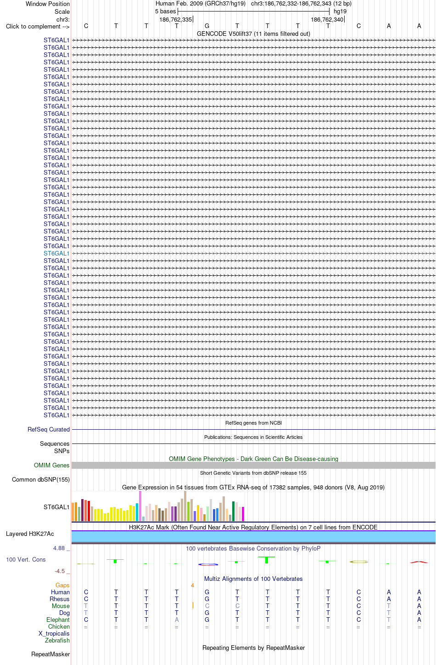
Task: Open RefSeq Curated track settings label
Action: pos(49,429)
